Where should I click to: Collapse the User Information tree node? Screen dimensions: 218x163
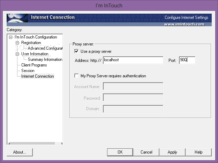[x=17, y=54]
